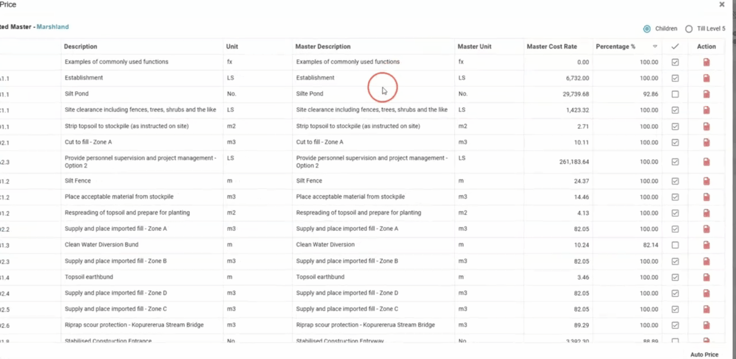Click red action icon for Examples of commonly used functions
736x359 pixels.
coord(706,62)
